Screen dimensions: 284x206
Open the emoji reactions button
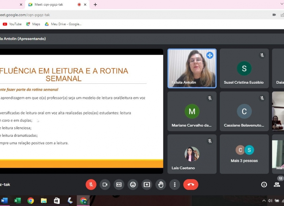133,184
